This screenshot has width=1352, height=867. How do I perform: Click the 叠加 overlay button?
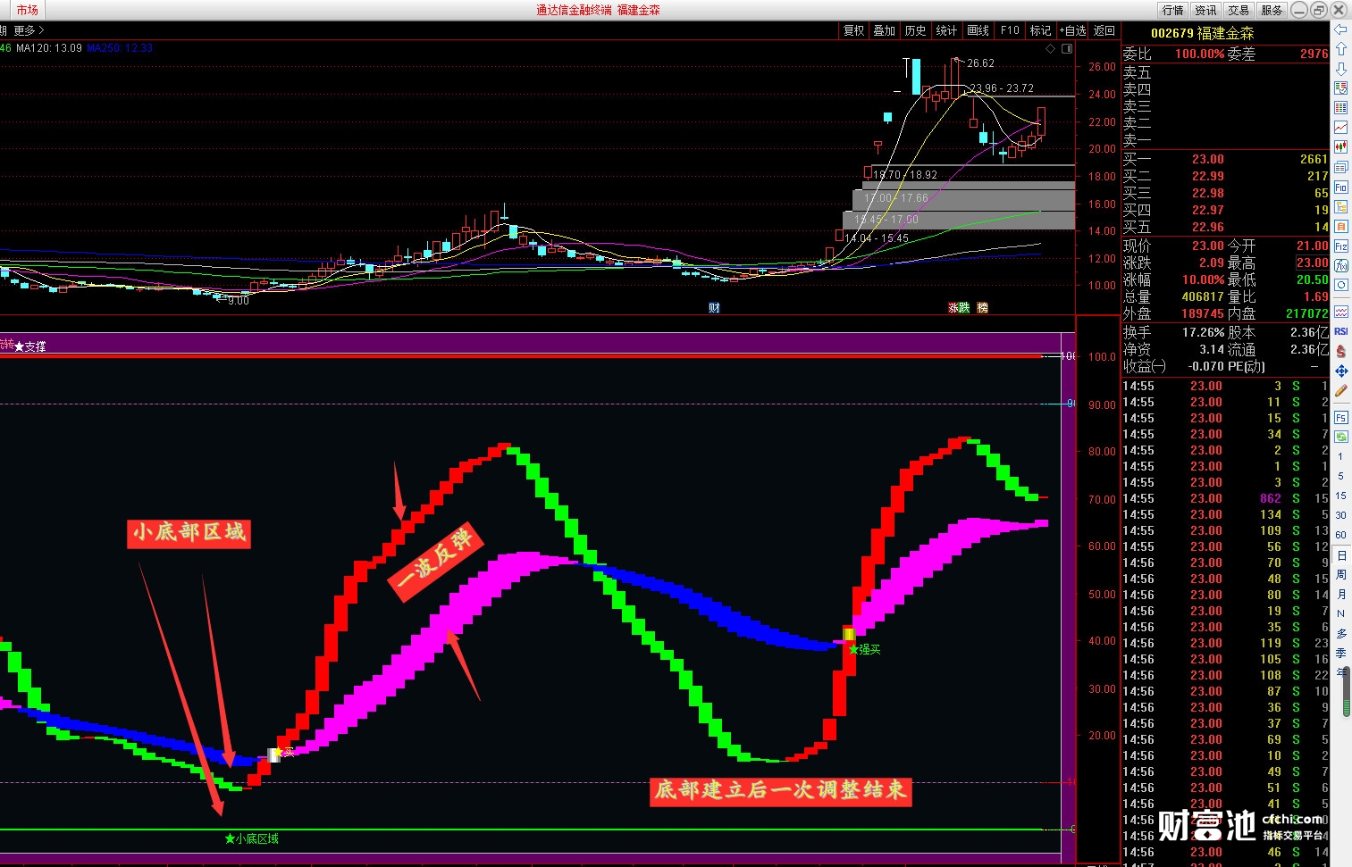[x=884, y=30]
